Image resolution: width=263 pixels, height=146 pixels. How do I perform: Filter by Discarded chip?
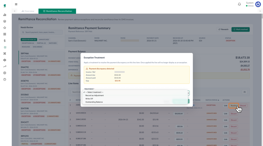tap(37, 47)
